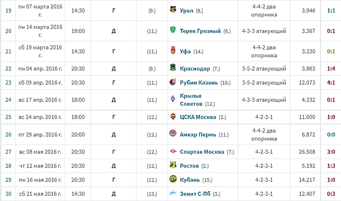Open matchday 30 number link
Image resolution: width=341 pixels, height=201 pixels.
tap(8, 194)
